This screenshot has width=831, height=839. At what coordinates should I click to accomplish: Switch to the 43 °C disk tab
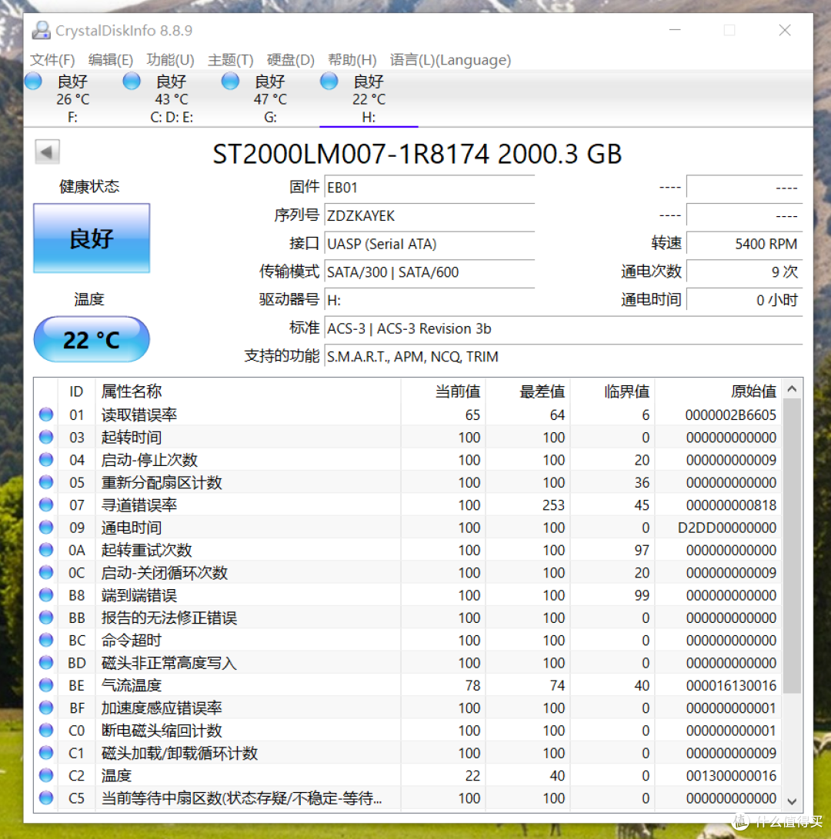[x=172, y=99]
